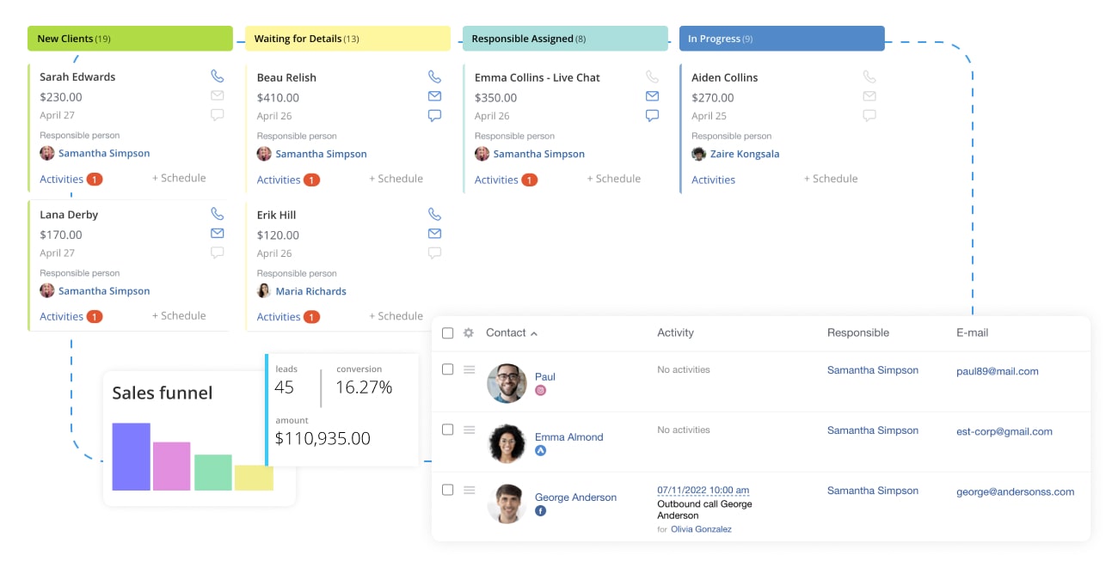The image size is (1118, 567).
Task: Open chat icon on Emma Collins card
Action: [x=652, y=115]
